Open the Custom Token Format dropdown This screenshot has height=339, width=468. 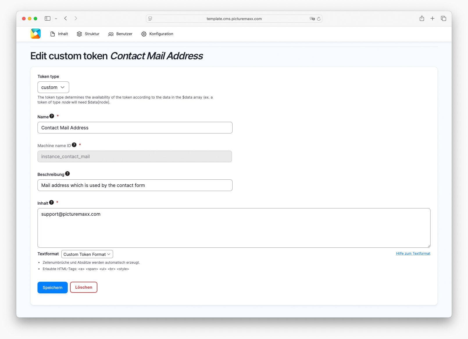(87, 254)
